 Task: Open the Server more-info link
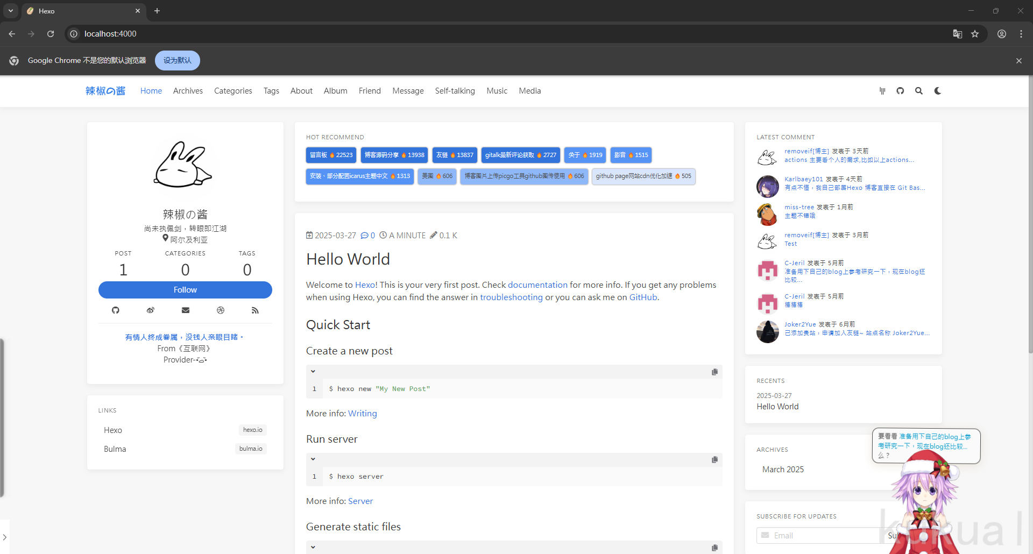(x=360, y=501)
